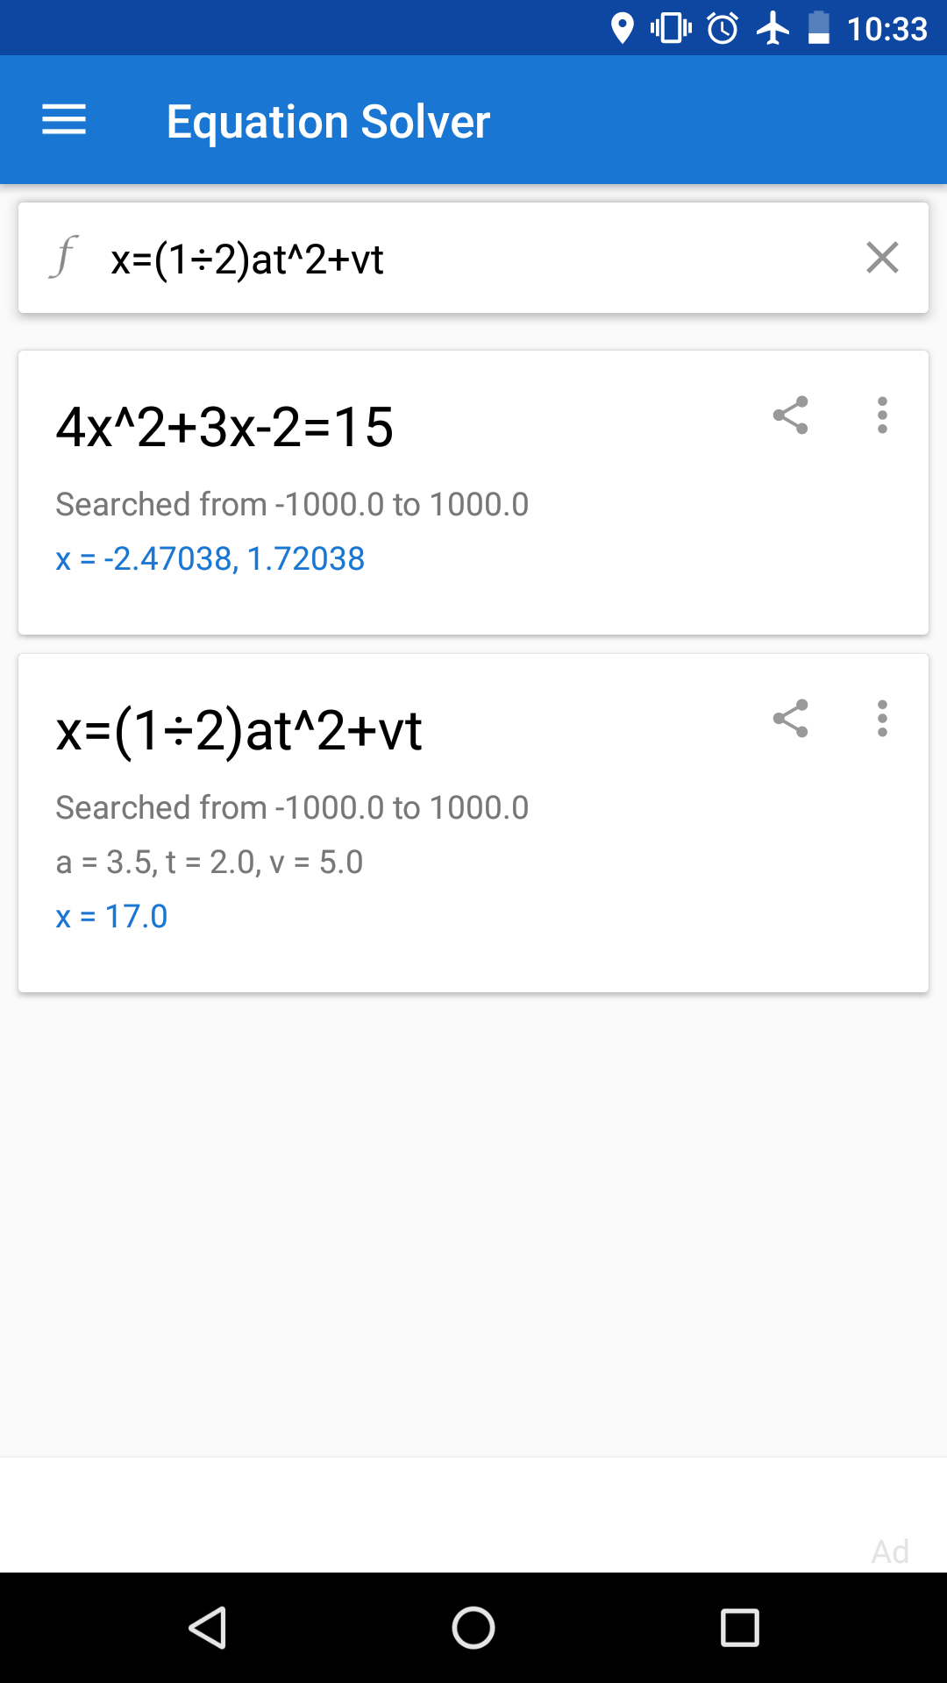Open recent apps square button
The image size is (947, 1683).
pyautogui.click(x=739, y=1628)
